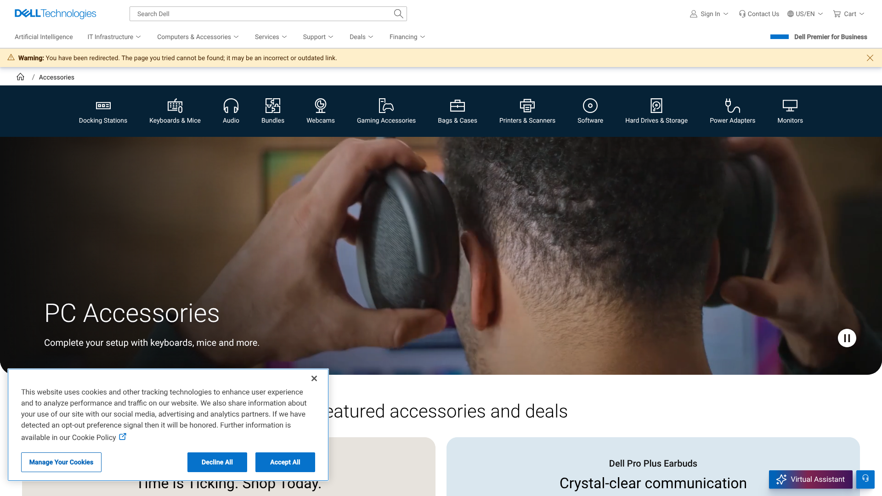Open the Audio headphones category
The height and width of the screenshot is (496, 882).
[x=231, y=106]
